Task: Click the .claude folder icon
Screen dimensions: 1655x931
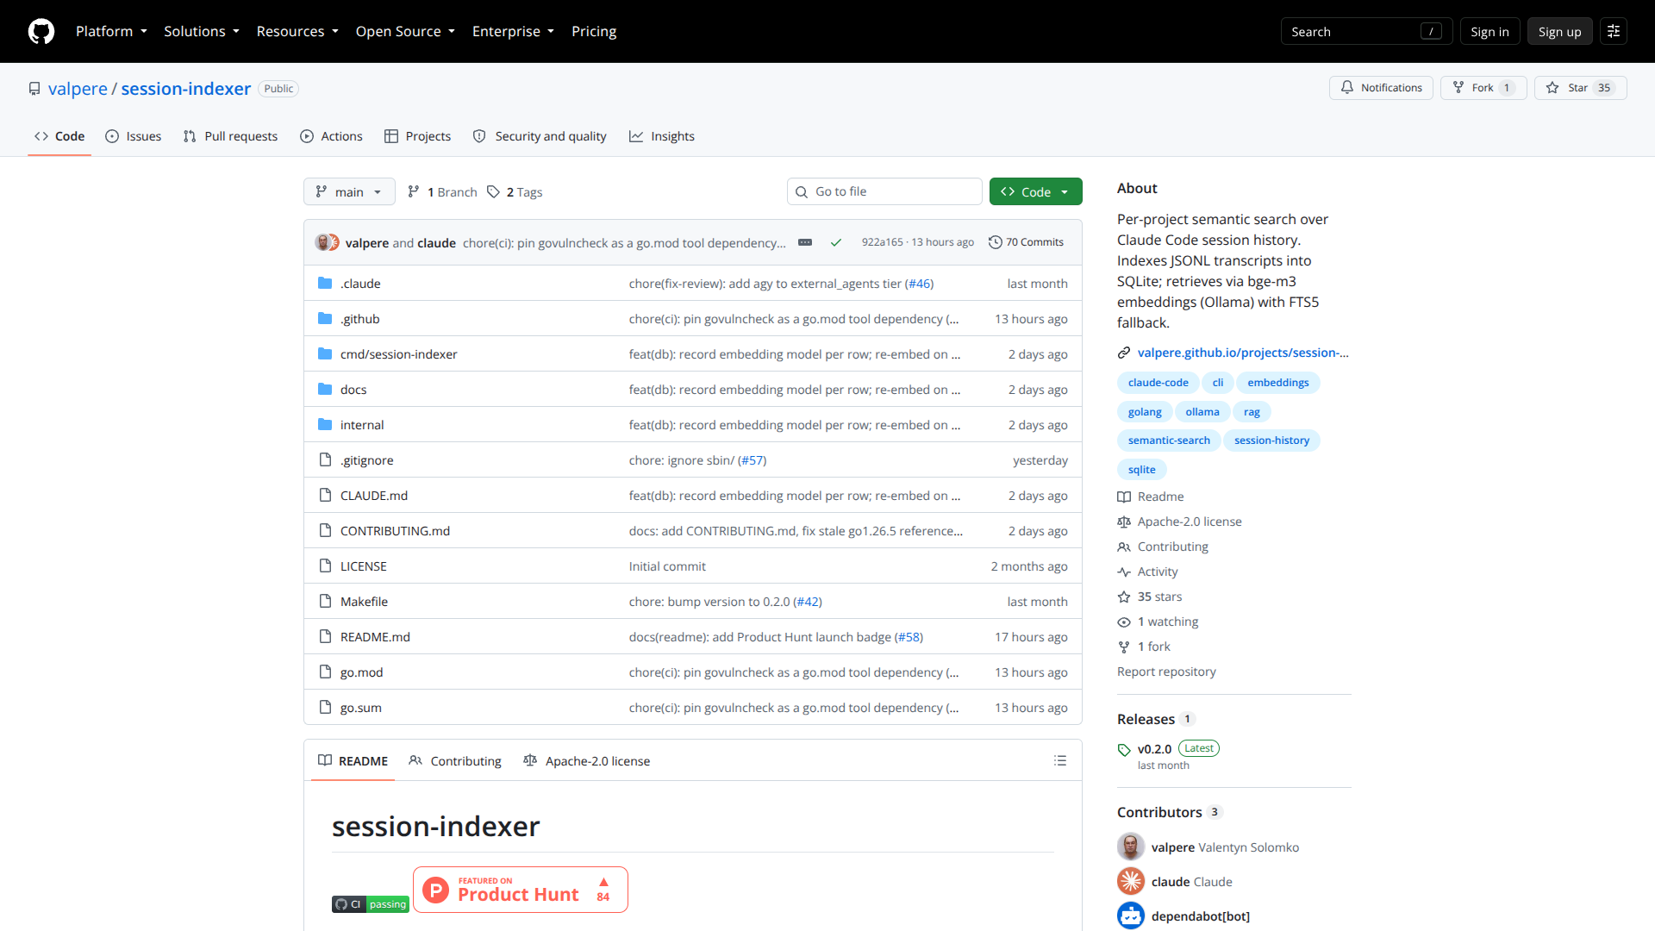Action: click(x=325, y=283)
